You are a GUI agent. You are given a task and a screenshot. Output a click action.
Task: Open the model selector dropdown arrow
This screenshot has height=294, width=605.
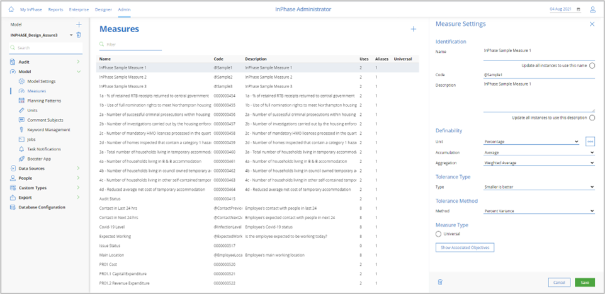(71, 35)
